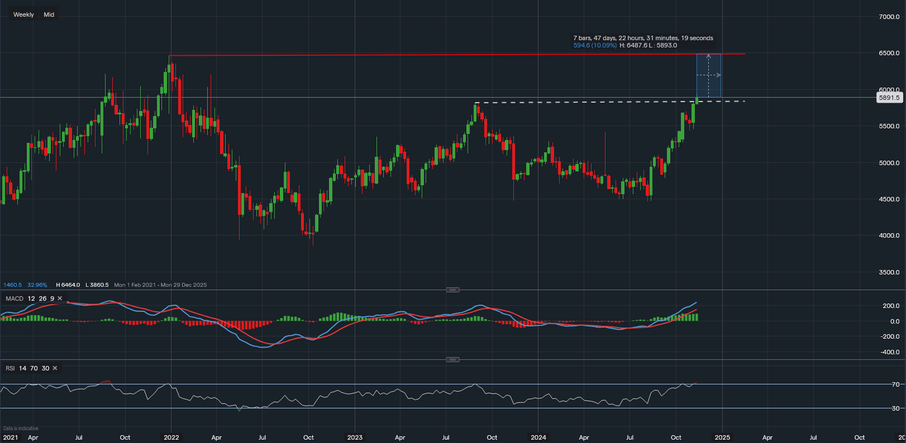This screenshot has width=906, height=443.
Task: Click the 2025 label on time axis
Action: point(722,437)
